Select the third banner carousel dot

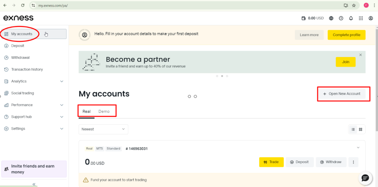[227, 76]
